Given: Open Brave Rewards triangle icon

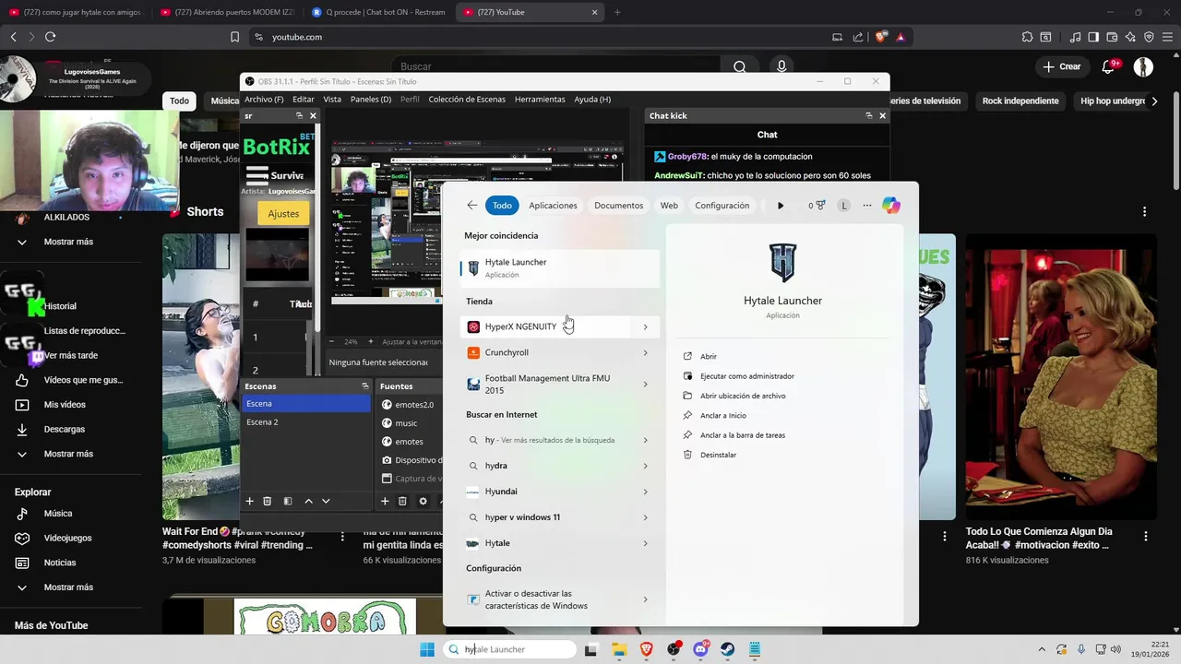Looking at the screenshot, I should (x=900, y=37).
